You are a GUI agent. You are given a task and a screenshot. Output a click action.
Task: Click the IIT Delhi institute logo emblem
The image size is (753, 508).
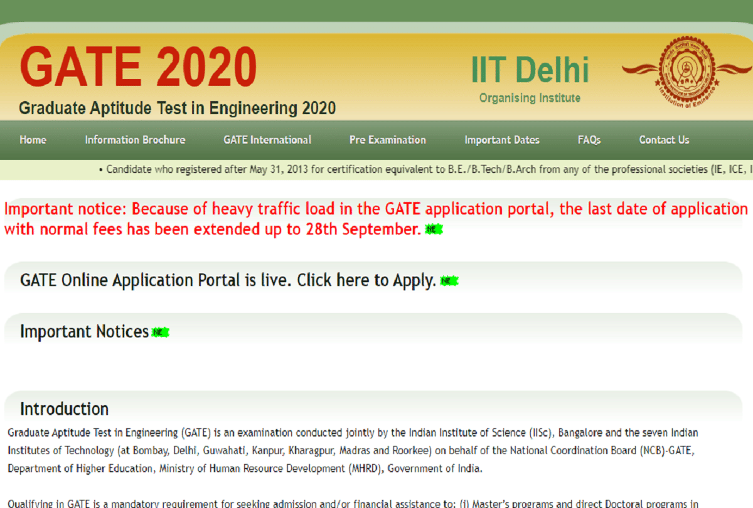point(688,71)
